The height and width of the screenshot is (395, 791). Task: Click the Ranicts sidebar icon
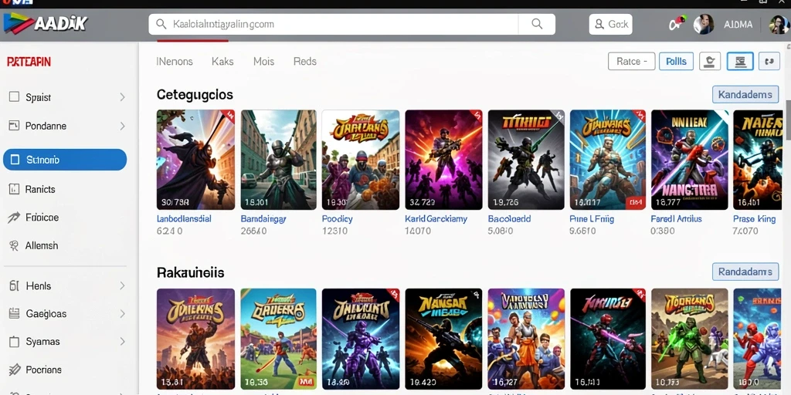(x=14, y=189)
